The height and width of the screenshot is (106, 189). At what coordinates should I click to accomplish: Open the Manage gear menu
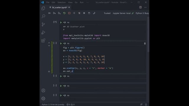[43, 99]
